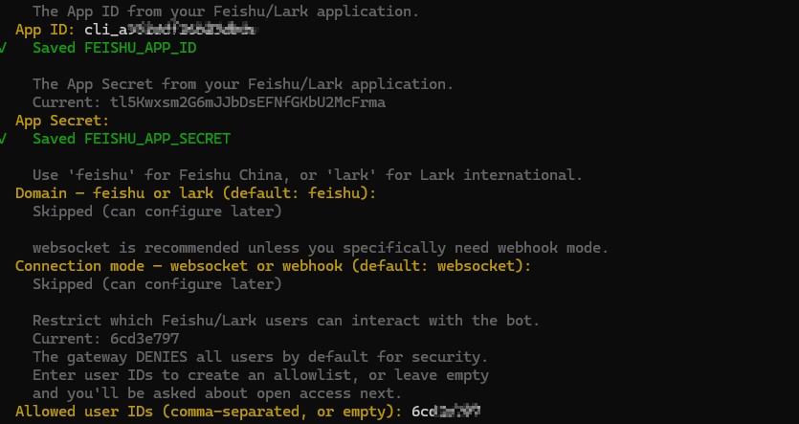Viewport: 799px width, 424px height.
Task: Click the "Saved FEISHU_APP_SECRET" confirmation text
Action: (x=131, y=139)
